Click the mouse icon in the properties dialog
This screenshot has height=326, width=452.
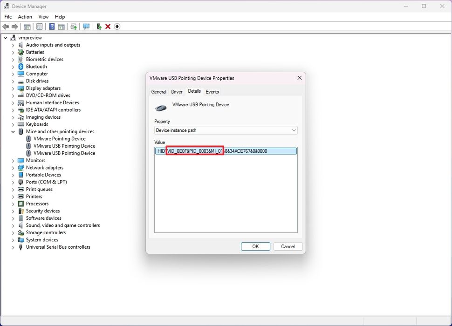[160, 107]
